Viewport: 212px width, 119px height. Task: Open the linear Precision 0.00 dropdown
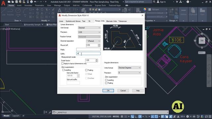89,32
